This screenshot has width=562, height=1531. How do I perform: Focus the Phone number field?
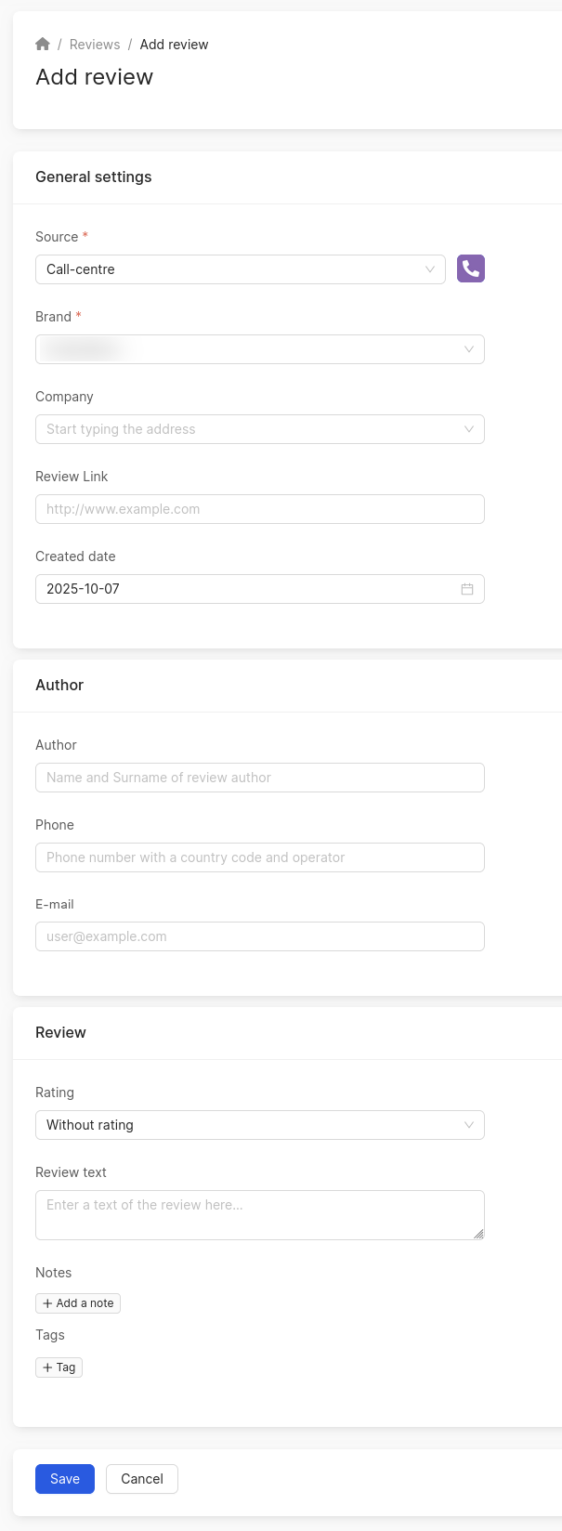click(x=260, y=857)
